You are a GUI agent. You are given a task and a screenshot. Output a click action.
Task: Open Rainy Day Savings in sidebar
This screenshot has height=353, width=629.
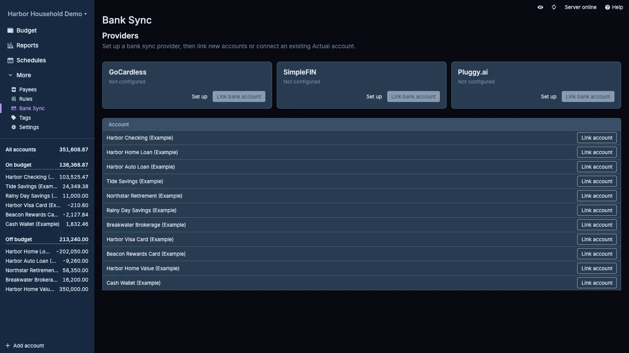(x=47, y=196)
